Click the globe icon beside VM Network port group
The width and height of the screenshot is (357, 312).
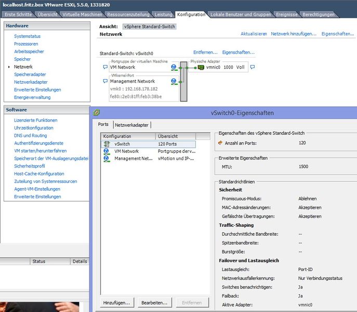tap(174, 67)
